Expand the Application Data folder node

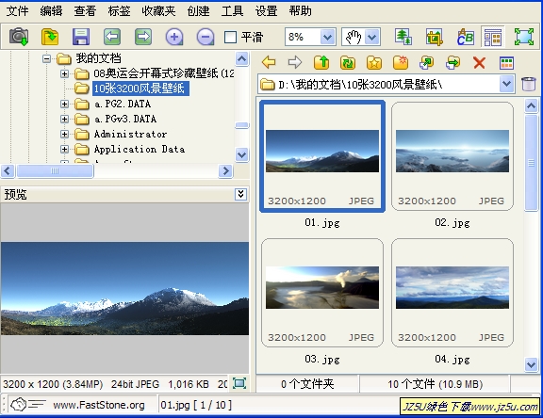pyautogui.click(x=64, y=149)
